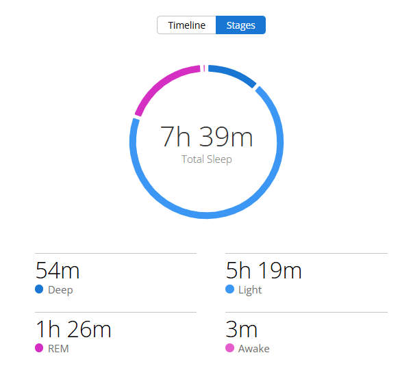
Task: Click the 7h 39m total sleep value
Action: click(207, 137)
